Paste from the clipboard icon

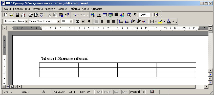pos(61,15)
